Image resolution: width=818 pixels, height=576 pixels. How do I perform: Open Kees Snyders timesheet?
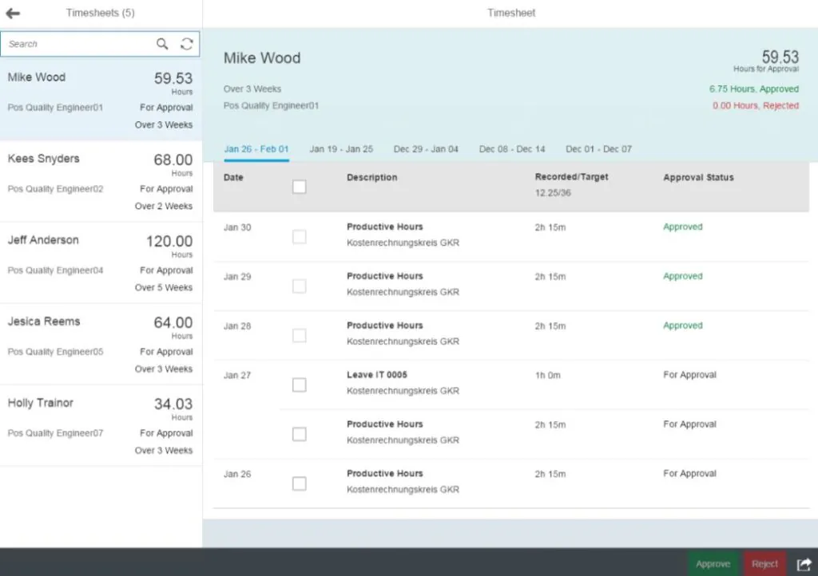coord(101,181)
